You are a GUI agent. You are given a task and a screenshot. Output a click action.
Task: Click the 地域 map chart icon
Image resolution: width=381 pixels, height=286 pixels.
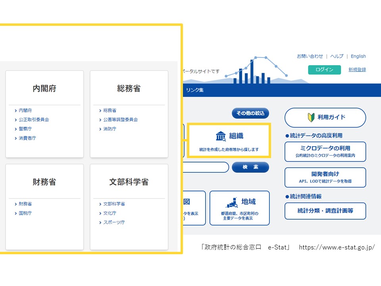pyautogui.click(x=232, y=203)
